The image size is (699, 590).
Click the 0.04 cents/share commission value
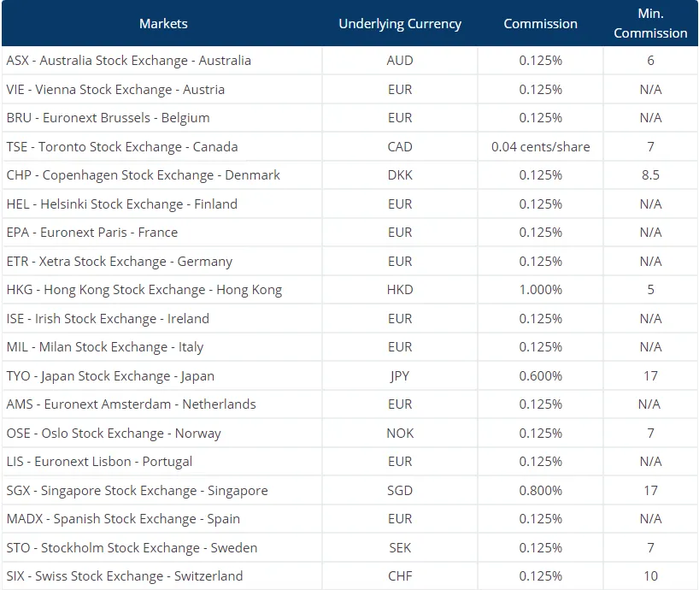[x=540, y=147]
